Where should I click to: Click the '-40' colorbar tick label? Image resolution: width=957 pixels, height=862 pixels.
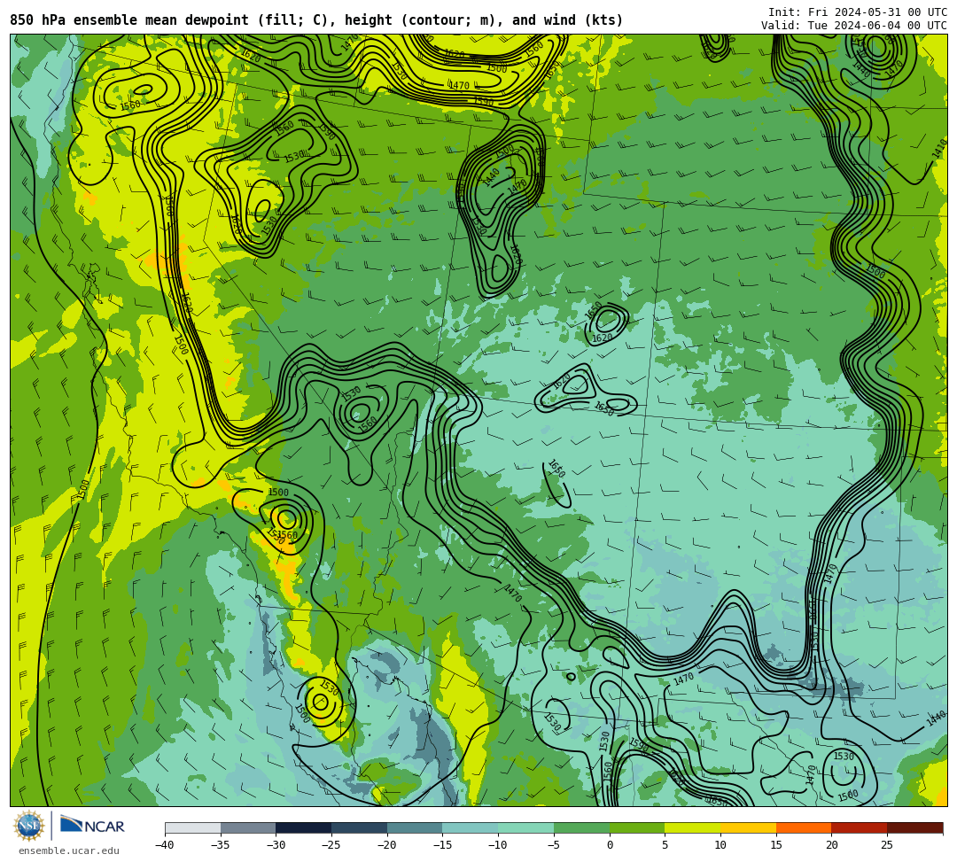coord(164,845)
